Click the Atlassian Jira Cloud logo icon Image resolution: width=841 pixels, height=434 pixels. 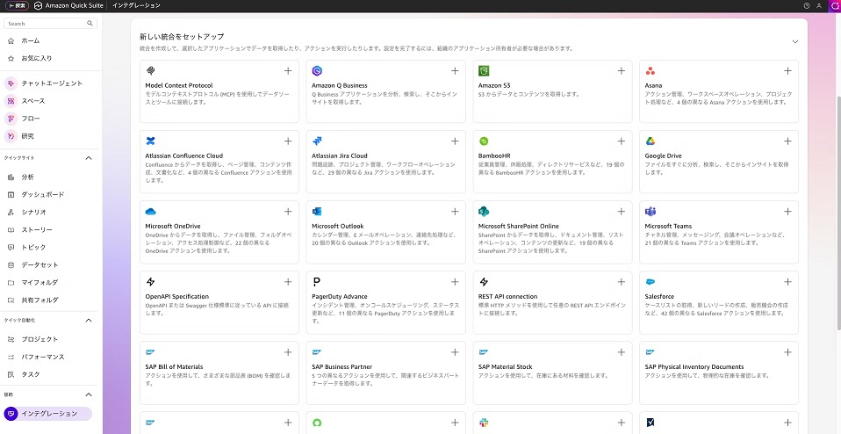coord(317,141)
